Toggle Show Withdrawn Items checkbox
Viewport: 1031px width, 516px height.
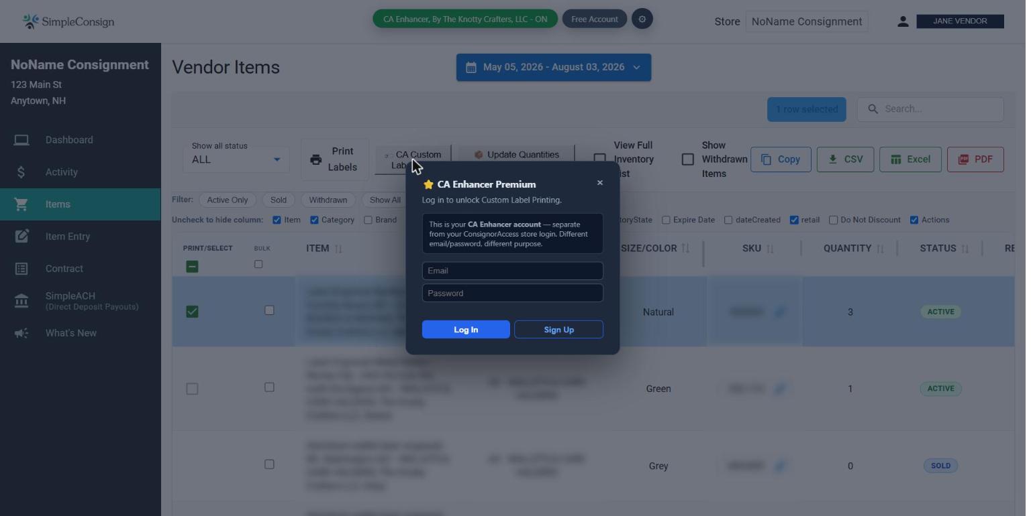687,159
